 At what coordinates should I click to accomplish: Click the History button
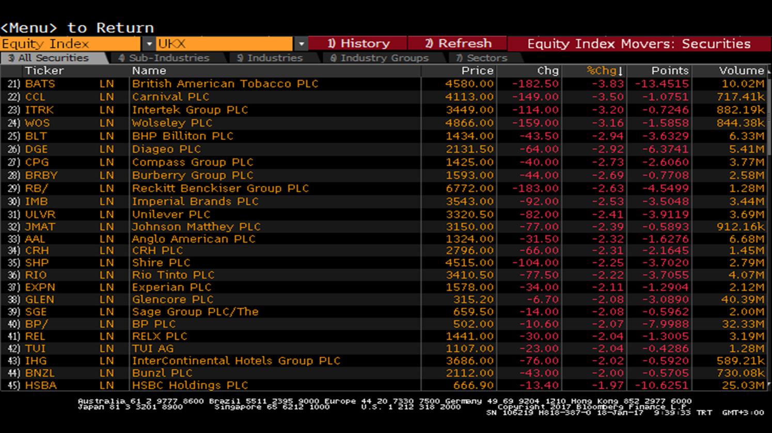[x=358, y=44]
